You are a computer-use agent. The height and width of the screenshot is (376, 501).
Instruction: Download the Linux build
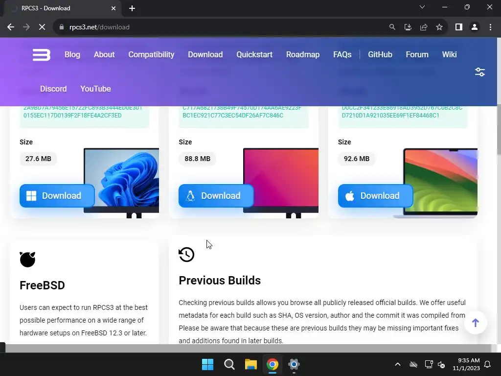tap(216, 196)
